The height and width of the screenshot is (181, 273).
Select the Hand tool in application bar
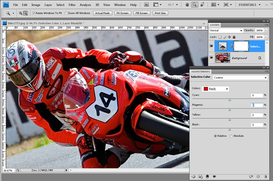tap(187, 5)
